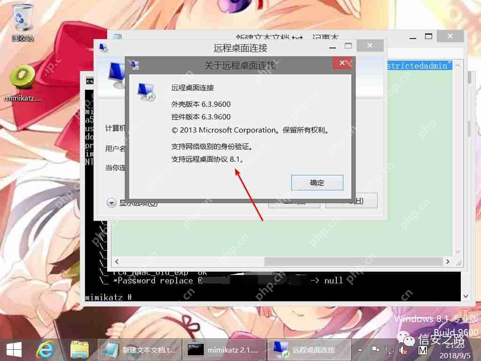The image size is (481, 361).
Task: Switch to 远程桌面连接 taskbar item
Action: pos(309,350)
